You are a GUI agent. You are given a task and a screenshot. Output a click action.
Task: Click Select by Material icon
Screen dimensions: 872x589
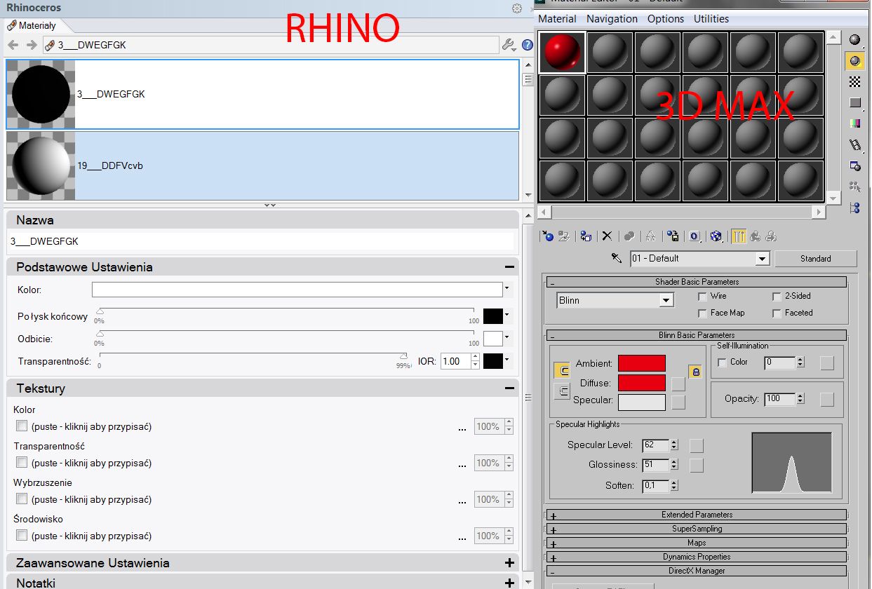pyautogui.click(x=854, y=187)
